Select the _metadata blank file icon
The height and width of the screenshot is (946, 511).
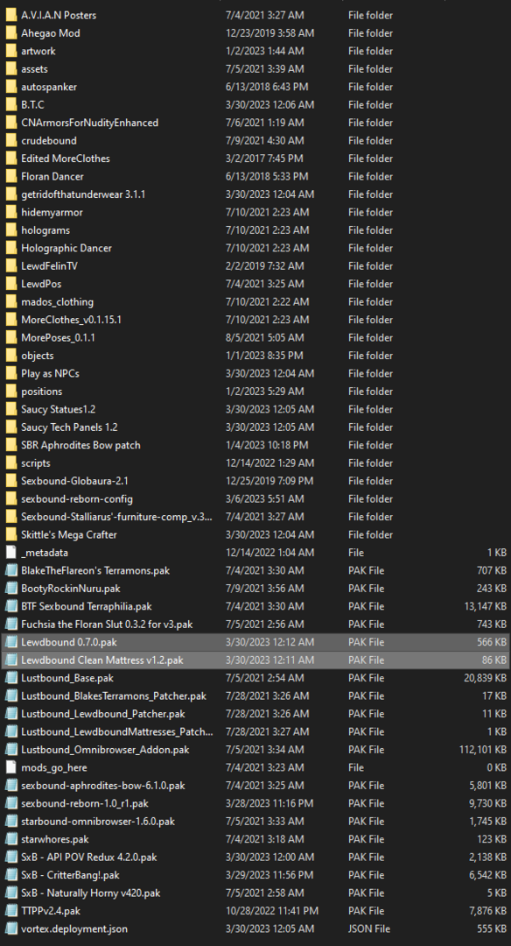(x=10, y=553)
